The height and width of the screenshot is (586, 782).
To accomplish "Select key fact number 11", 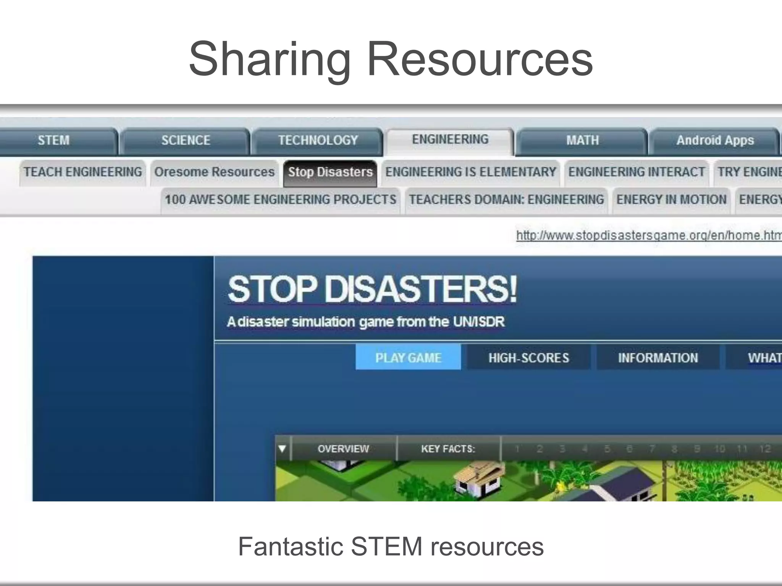I will tap(742, 449).
